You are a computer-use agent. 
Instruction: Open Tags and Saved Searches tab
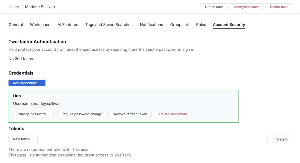(109, 25)
